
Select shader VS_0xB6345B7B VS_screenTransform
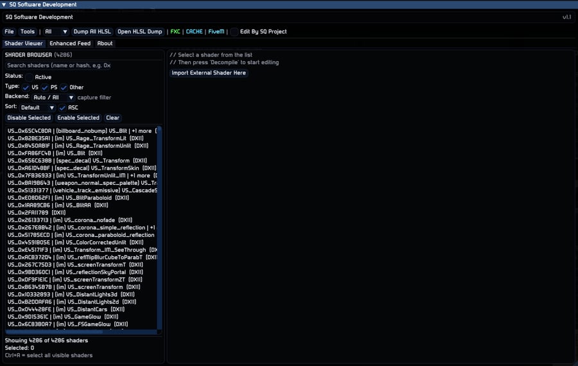[82, 287]
